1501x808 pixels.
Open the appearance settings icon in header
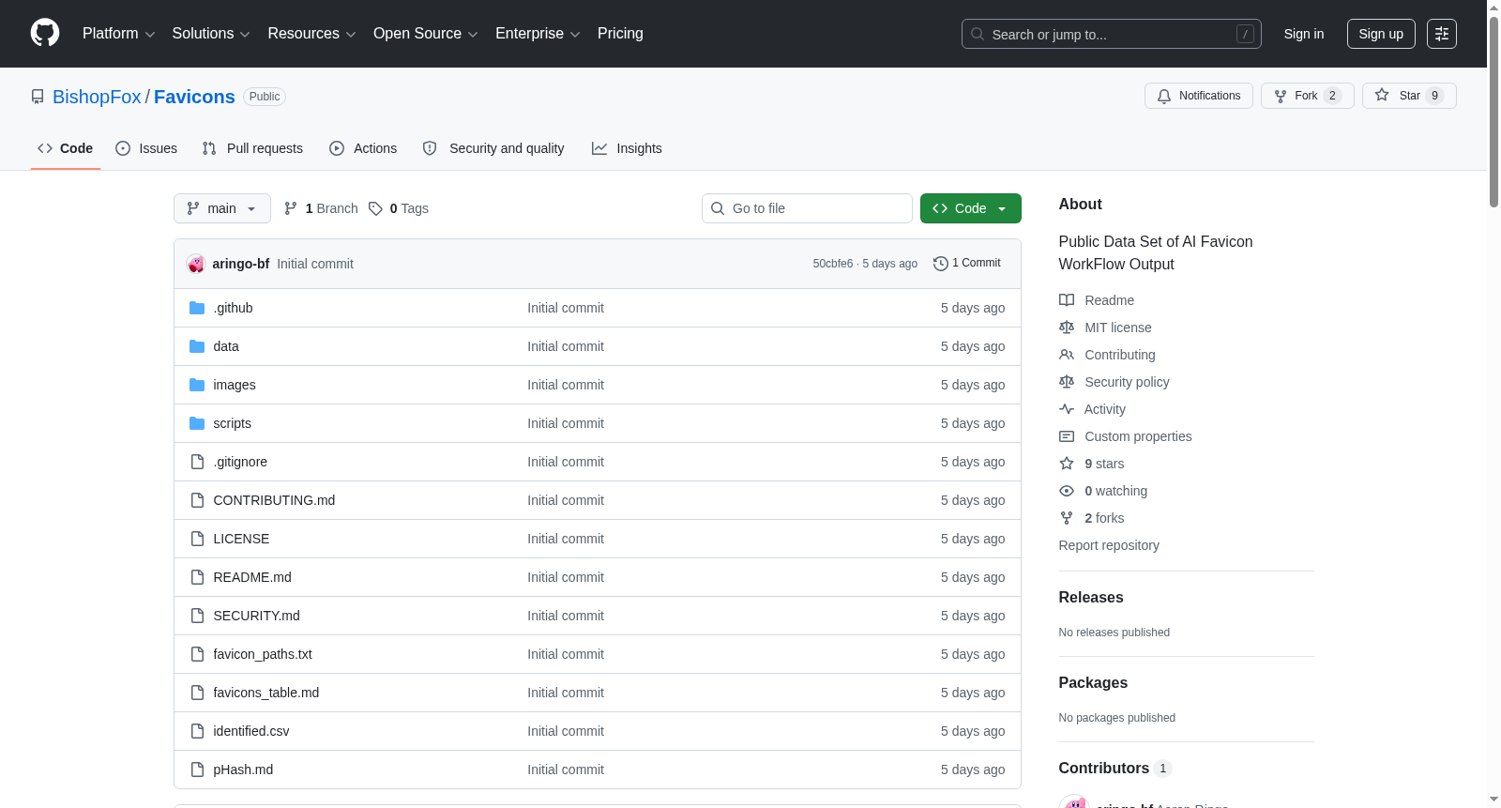tap(1441, 34)
